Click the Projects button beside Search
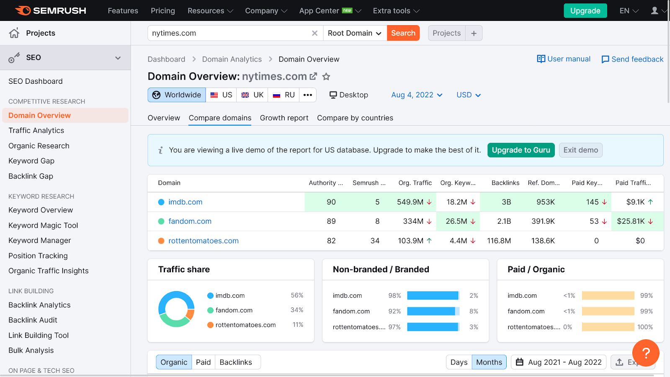This screenshot has width=670, height=377. coord(446,33)
